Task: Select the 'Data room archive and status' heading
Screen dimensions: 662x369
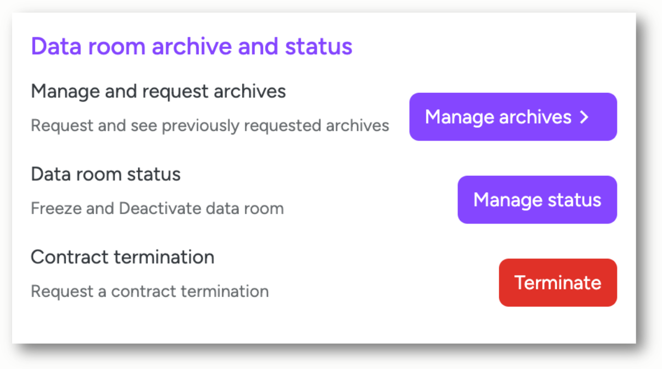Action: [x=192, y=46]
